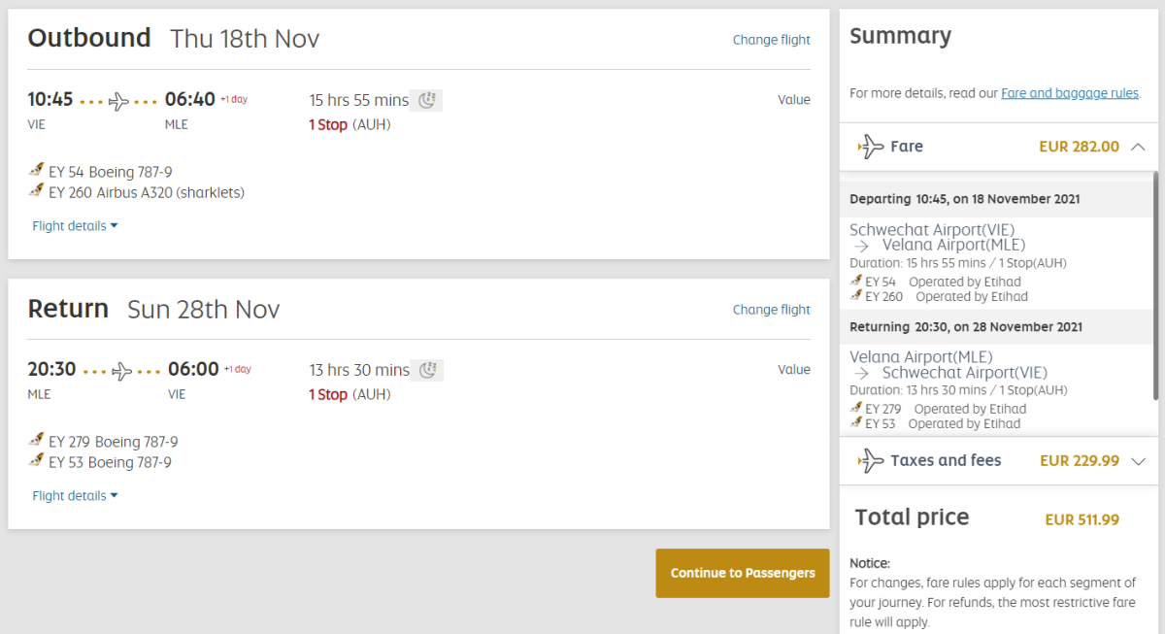Image resolution: width=1165 pixels, height=634 pixels.
Task: Click the outbound route airplane icon VIE to MLE
Action: [x=119, y=101]
